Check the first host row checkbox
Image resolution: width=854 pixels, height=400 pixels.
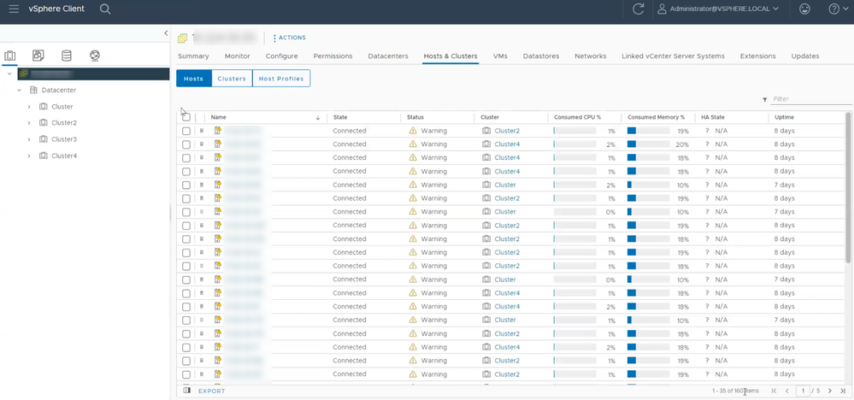tap(186, 131)
